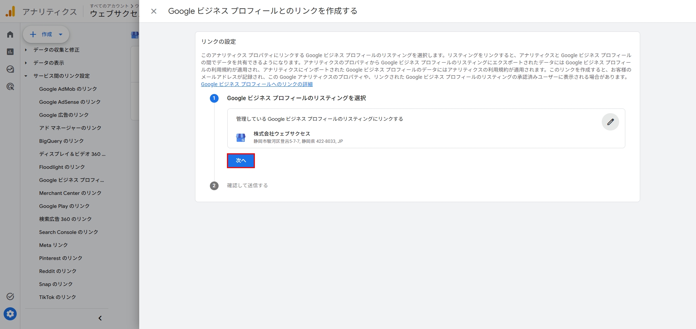This screenshot has height=329, width=696.
Task: Collapse the sidebar with the chevron arrow
Action: (x=100, y=318)
